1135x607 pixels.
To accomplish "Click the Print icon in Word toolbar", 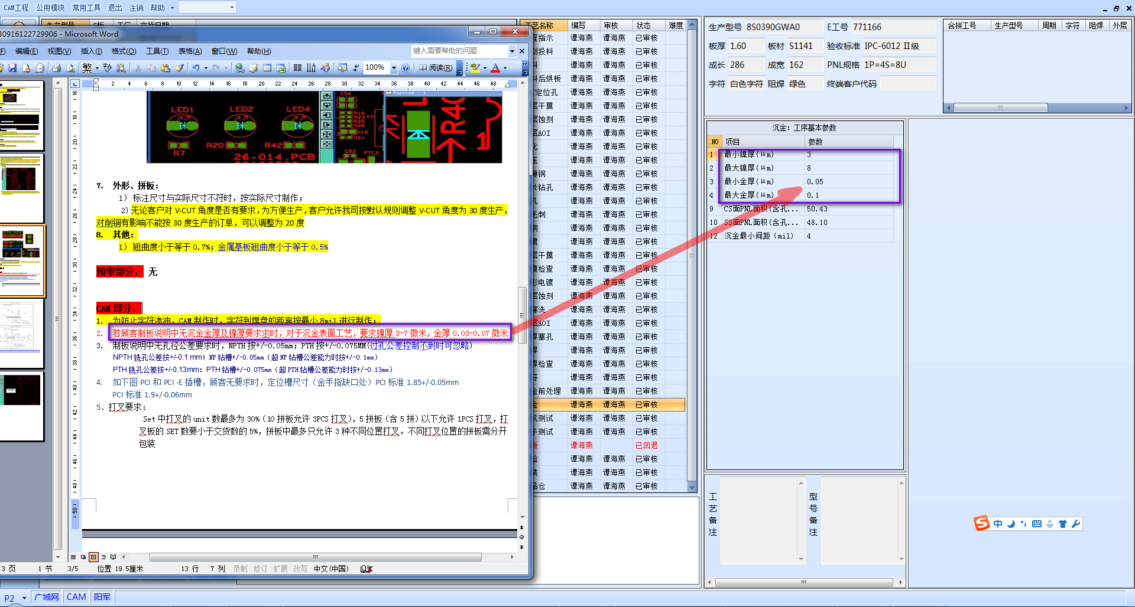I will (x=56, y=68).
